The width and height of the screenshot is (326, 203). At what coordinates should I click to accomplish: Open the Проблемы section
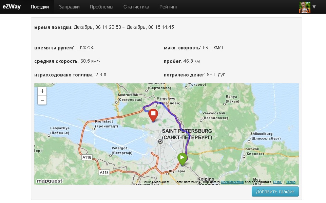point(101,7)
